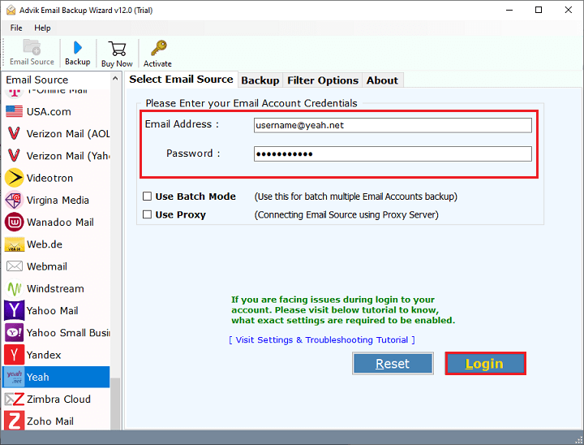
Task: Enable Use Proxy checkbox
Action: click(x=147, y=214)
